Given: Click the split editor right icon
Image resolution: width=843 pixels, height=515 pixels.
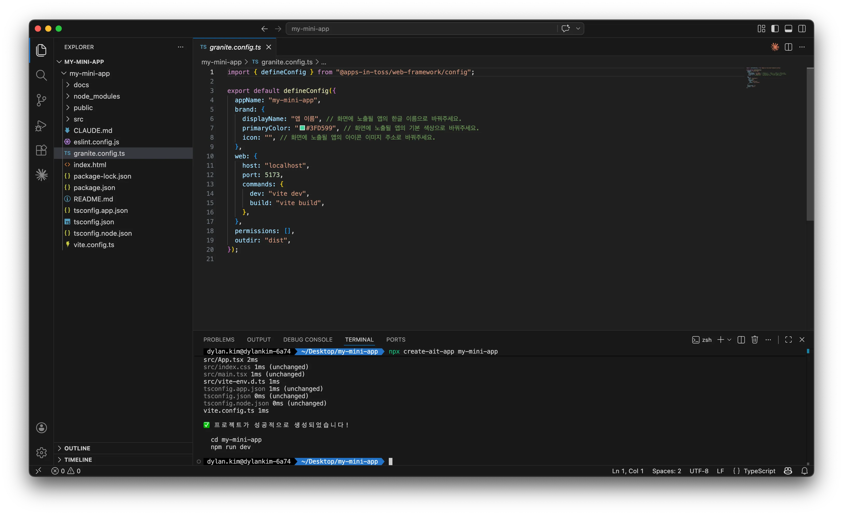Looking at the screenshot, I should (x=788, y=47).
